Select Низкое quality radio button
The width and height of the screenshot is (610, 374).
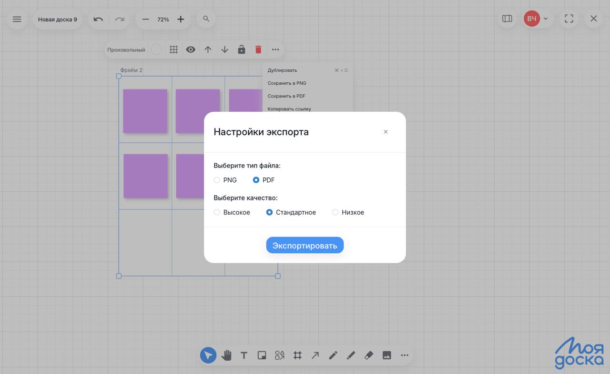point(335,212)
